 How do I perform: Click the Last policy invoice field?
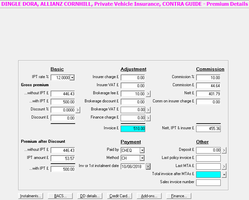point(208,158)
